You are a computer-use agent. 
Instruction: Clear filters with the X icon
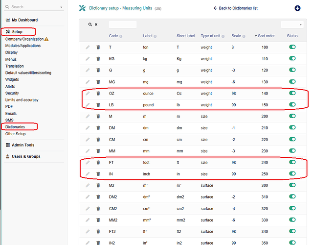click(x=96, y=24)
